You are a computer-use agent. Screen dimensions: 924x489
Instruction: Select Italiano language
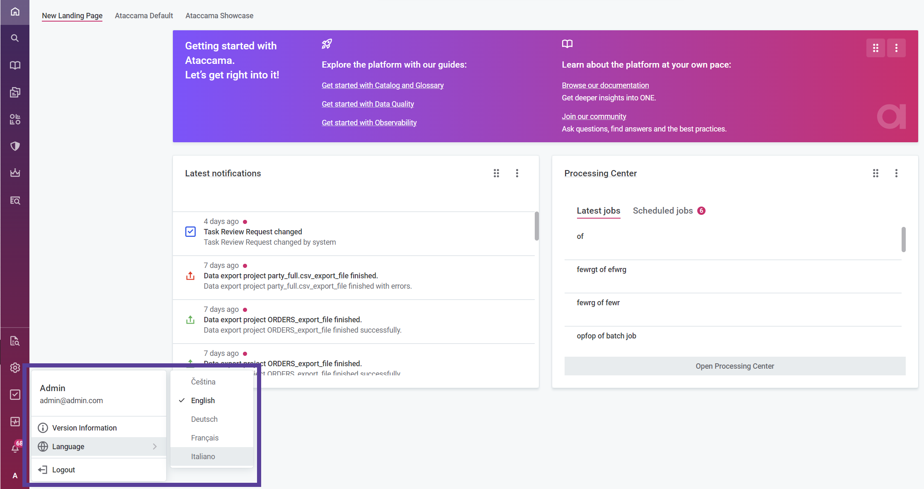212,457
